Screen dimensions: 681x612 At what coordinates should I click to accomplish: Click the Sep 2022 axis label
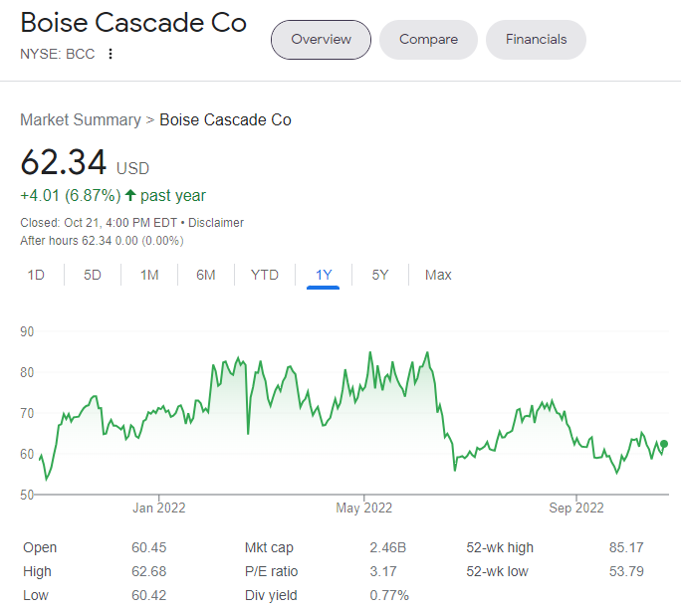pos(576,508)
